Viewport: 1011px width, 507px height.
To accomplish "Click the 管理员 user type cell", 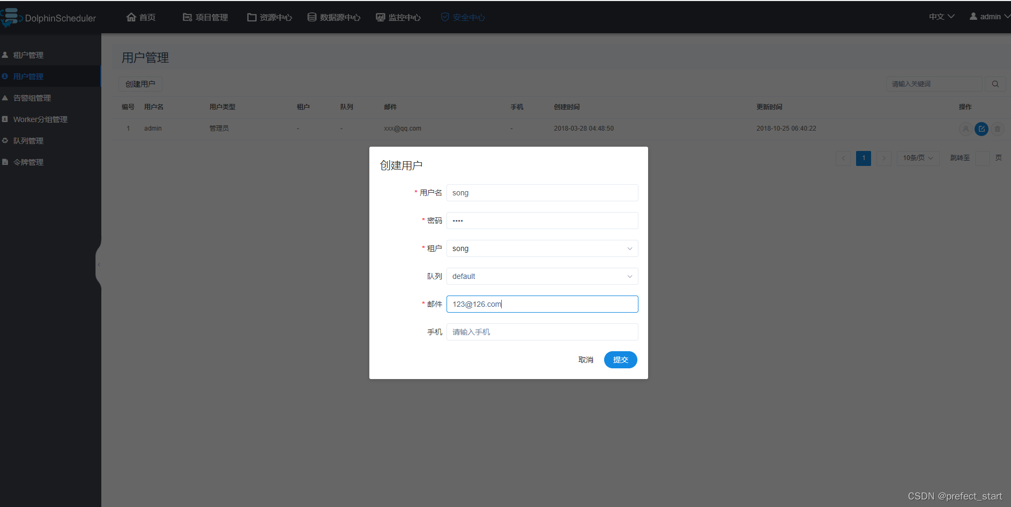I will coord(219,128).
